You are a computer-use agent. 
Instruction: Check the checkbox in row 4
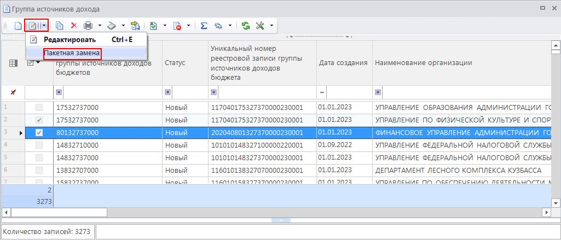[x=39, y=145]
